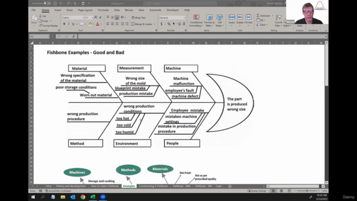The image size is (357, 201).
Task: Click the Decrease Font Size icon
Action: tap(100, 17)
